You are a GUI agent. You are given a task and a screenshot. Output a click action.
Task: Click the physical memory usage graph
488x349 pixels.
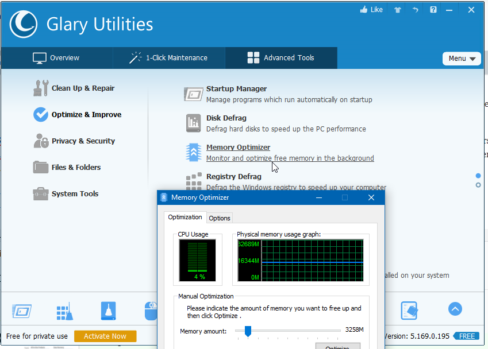pos(301,261)
